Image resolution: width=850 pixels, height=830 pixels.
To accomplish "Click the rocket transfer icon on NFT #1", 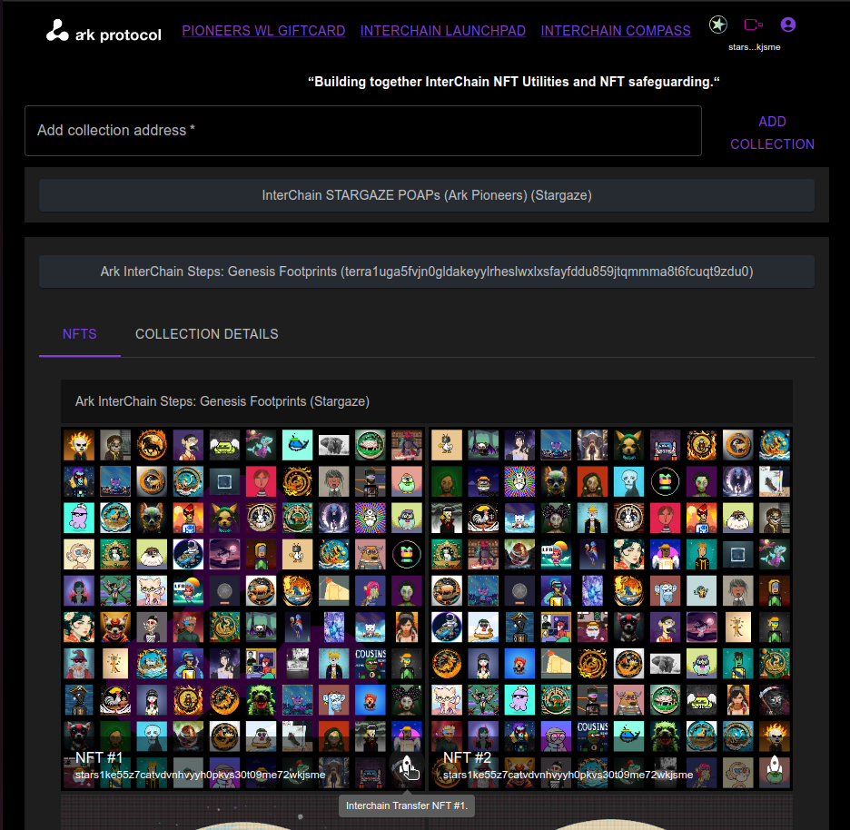I will pos(406,768).
